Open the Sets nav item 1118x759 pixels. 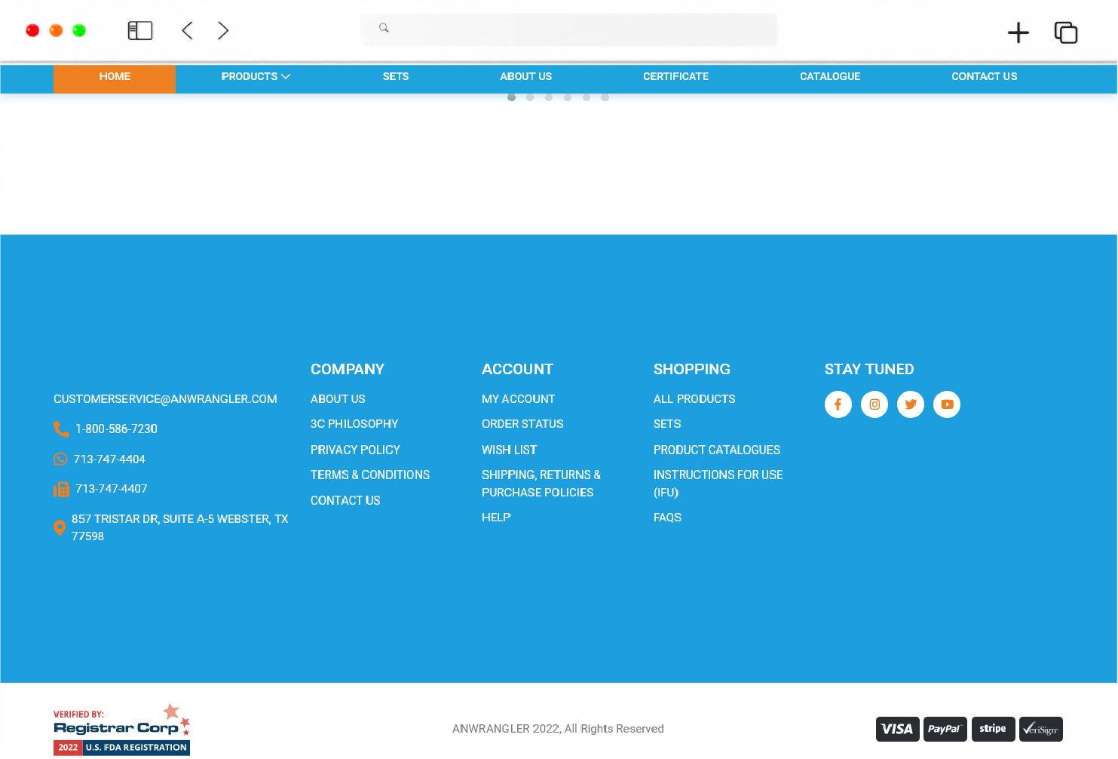395,77
